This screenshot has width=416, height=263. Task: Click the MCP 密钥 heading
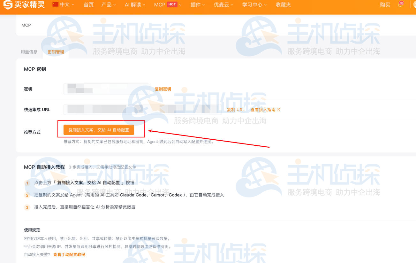pyautogui.click(x=35, y=69)
